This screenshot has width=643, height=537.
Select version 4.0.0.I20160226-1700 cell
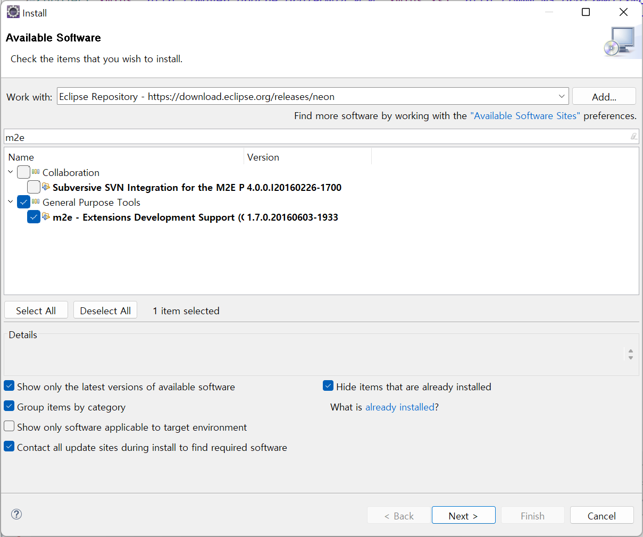[294, 187]
